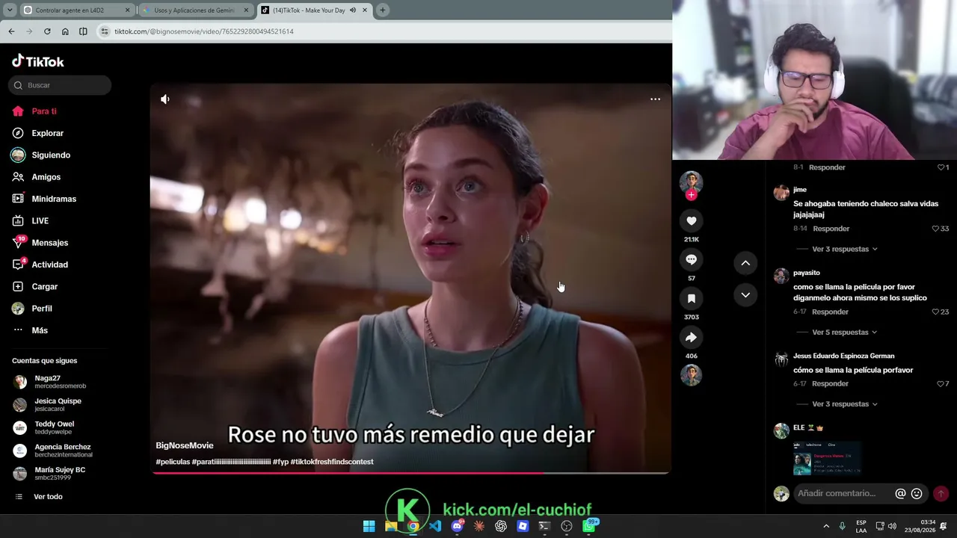Click the tiktok.com address bar URL
The width and height of the screenshot is (957, 538).
coord(204,31)
